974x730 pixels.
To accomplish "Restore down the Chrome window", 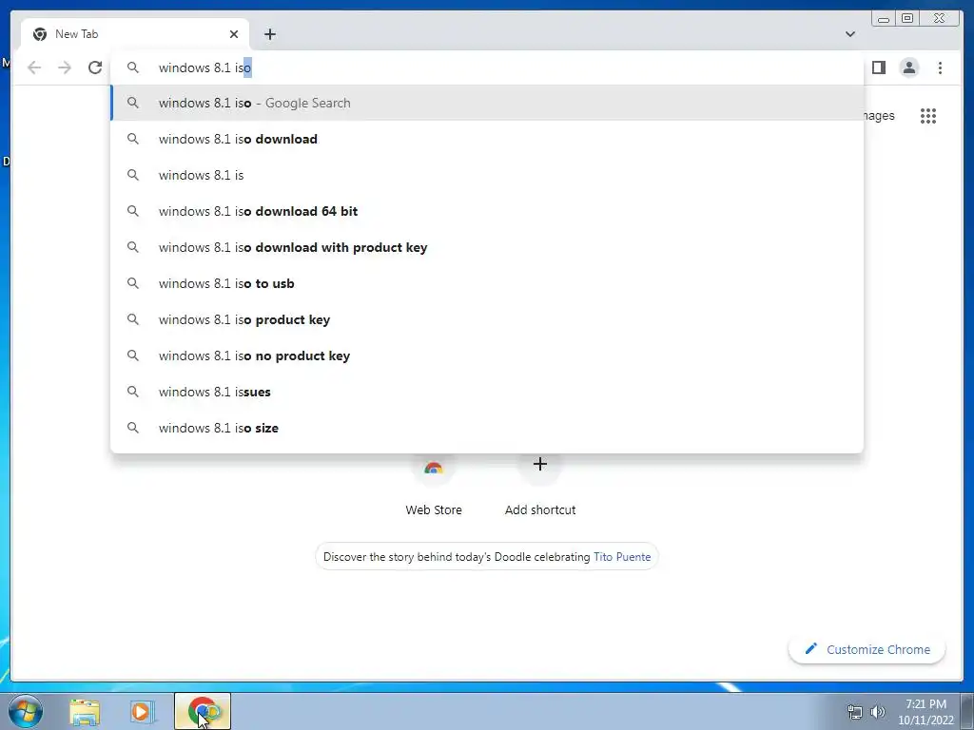I will click(x=906, y=19).
